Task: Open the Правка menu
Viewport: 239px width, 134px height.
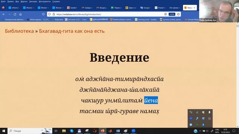Action: point(10,1)
